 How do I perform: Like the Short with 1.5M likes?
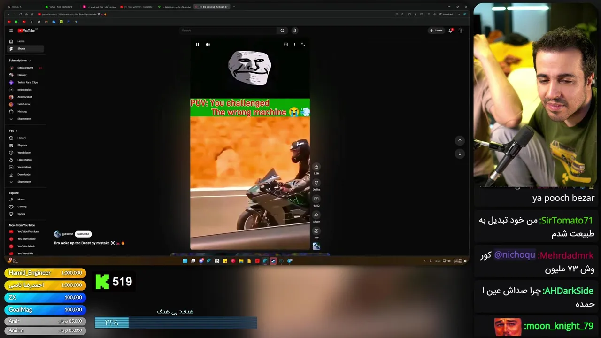coord(316,167)
